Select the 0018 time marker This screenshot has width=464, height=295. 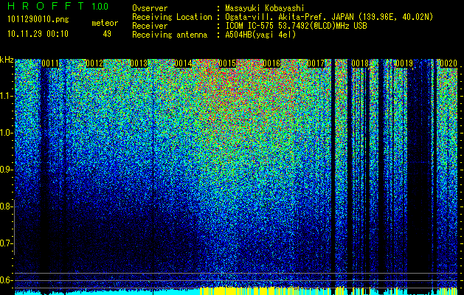(x=360, y=63)
